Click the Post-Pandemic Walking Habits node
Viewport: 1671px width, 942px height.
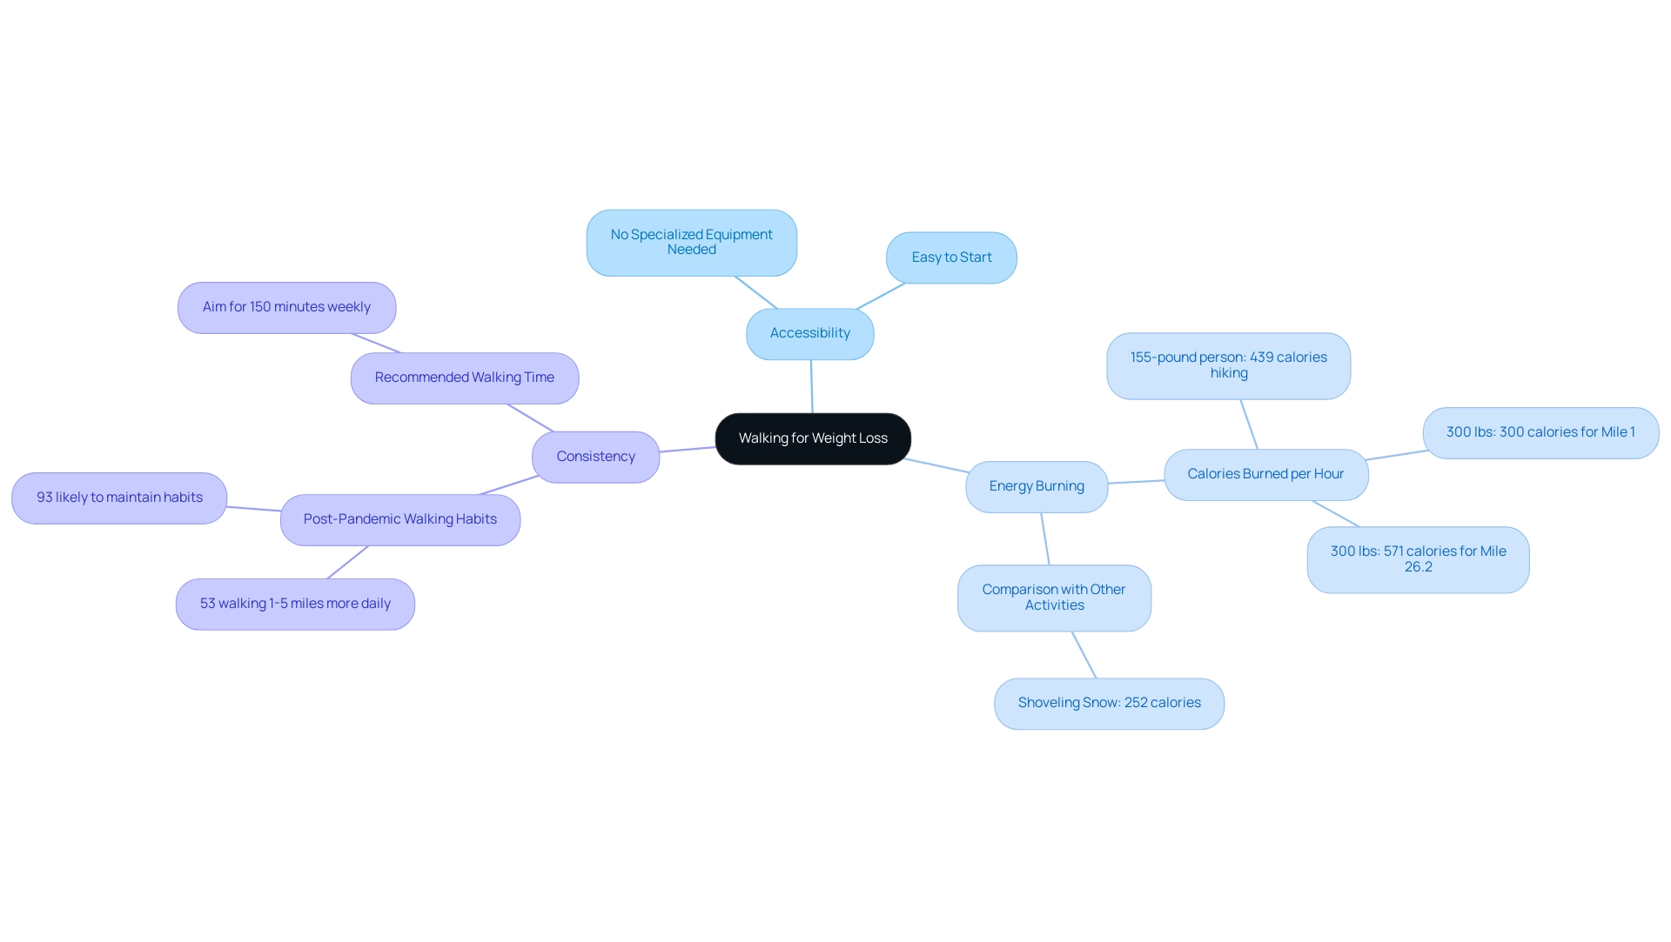(x=399, y=518)
